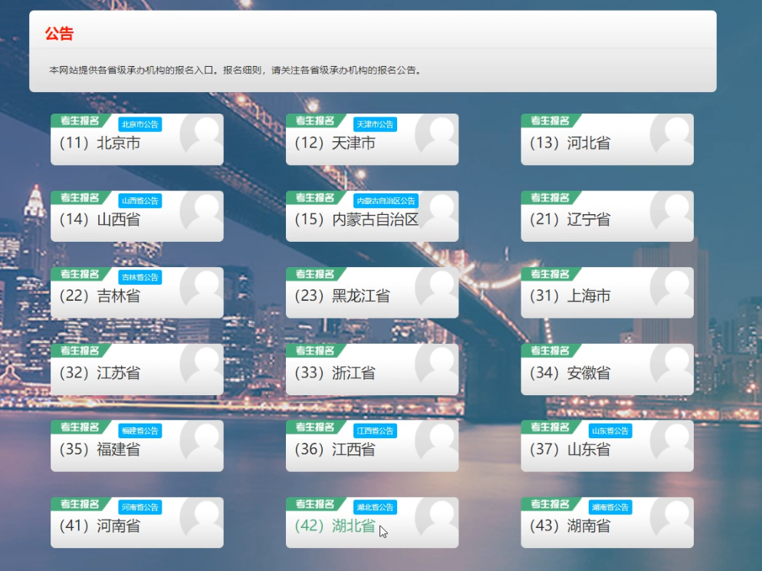Viewport: 762px width, 571px height.
Task: Click the avatar icon on the 山东省 card
Action: coord(672,441)
